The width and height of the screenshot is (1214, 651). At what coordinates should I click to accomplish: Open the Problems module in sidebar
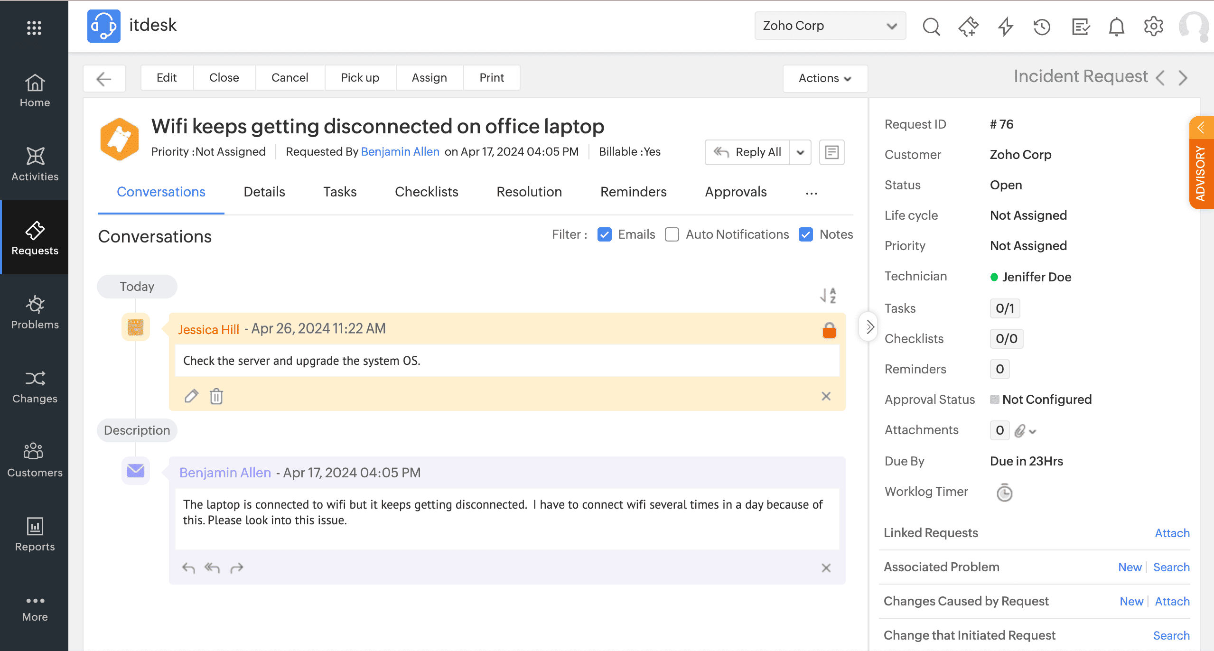(x=35, y=312)
